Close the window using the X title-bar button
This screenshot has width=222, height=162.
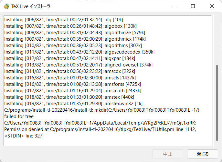click(x=212, y=6)
